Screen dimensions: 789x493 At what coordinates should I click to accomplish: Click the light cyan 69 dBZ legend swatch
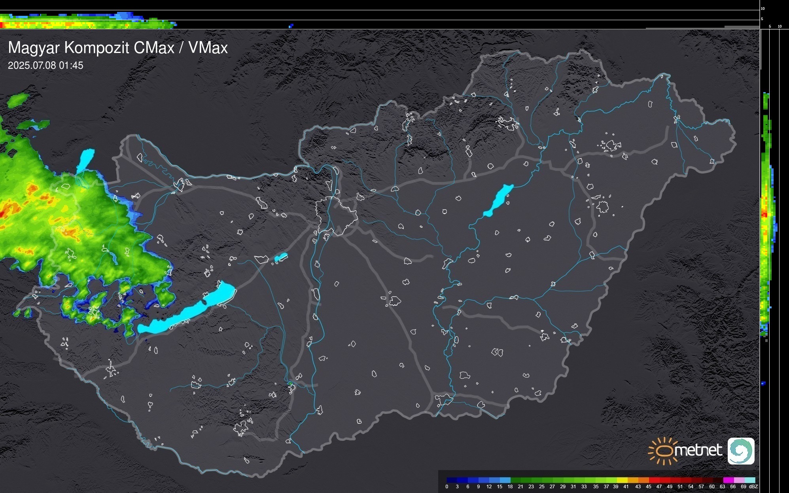click(749, 480)
